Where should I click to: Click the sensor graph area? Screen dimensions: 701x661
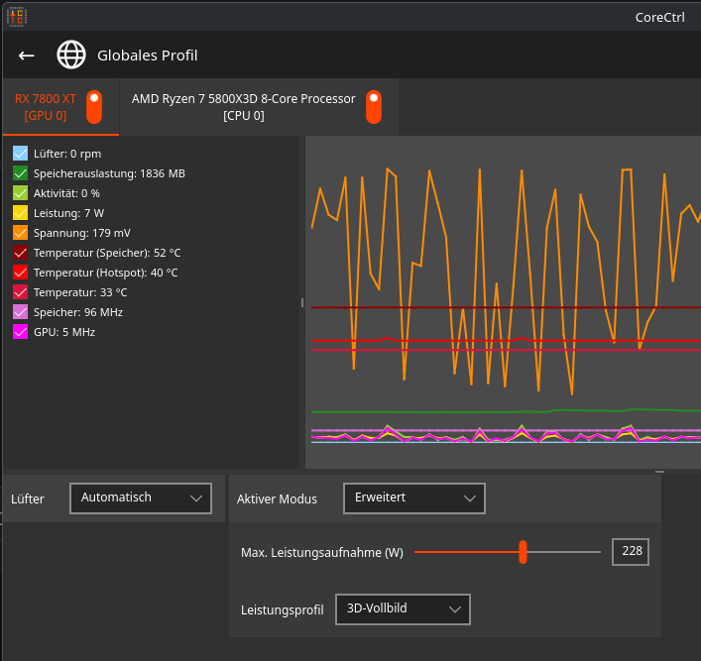coord(503,302)
